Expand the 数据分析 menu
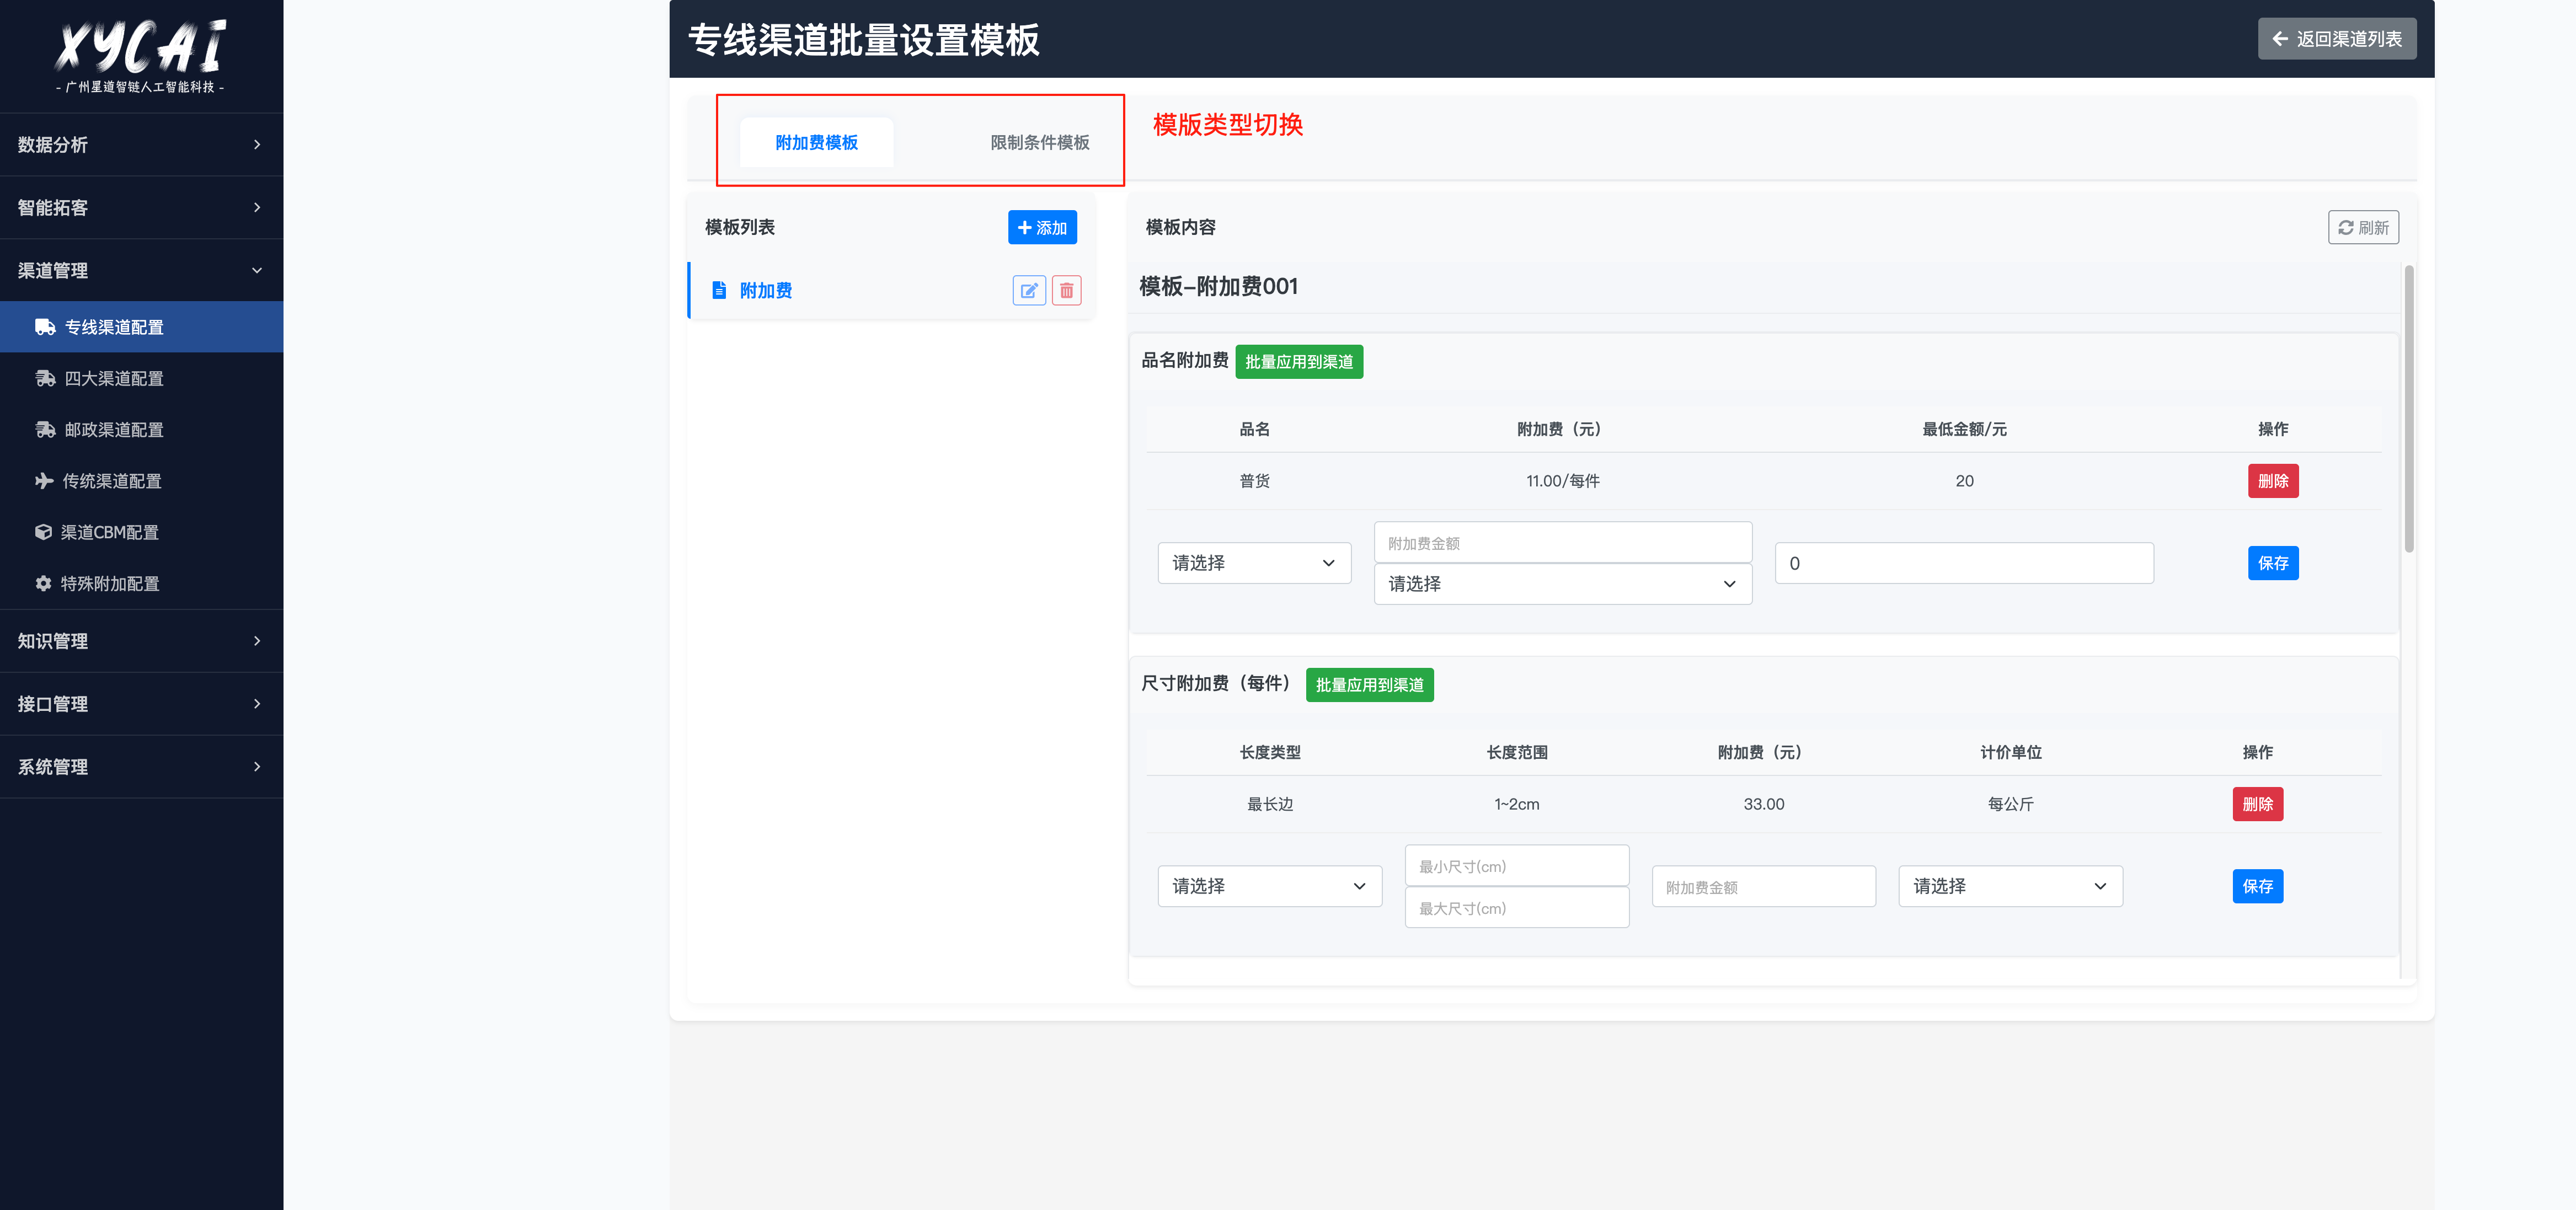This screenshot has height=1210, width=2576. (141, 145)
